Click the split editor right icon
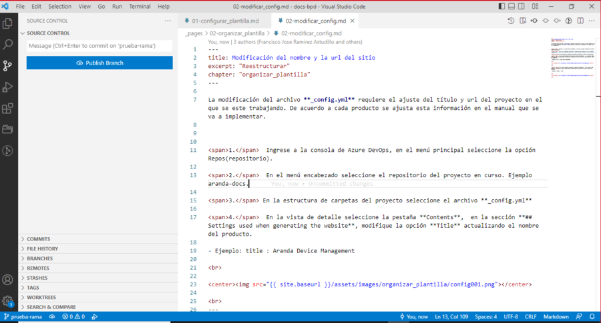 coord(580,21)
